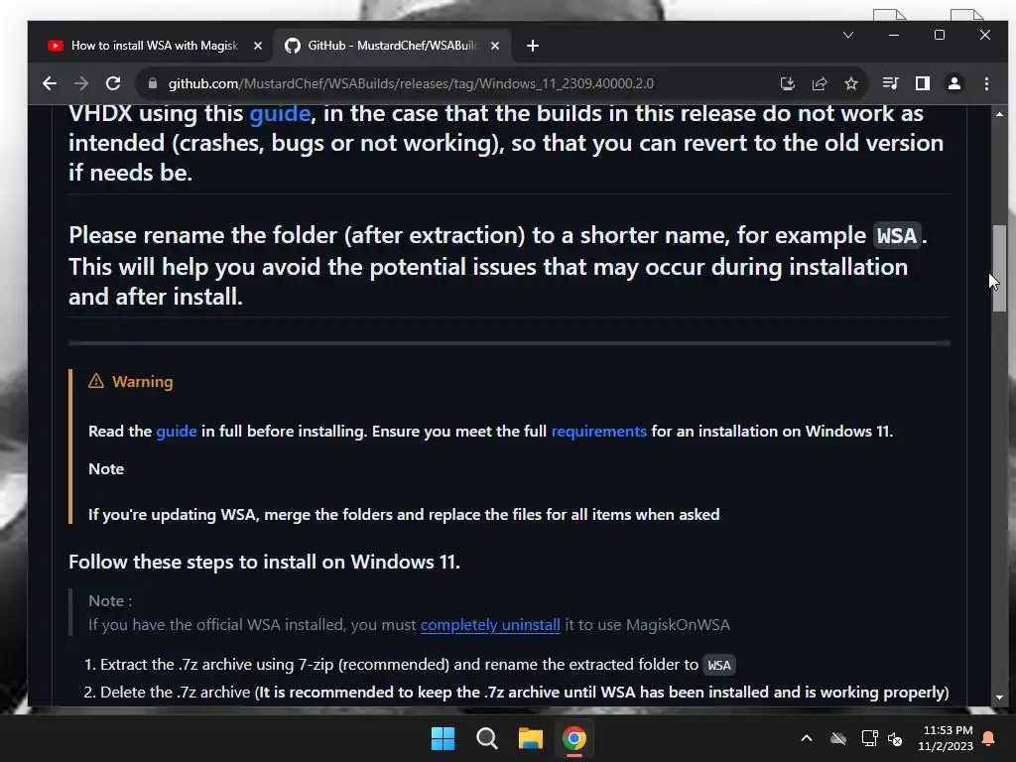Viewport: 1016px width, 762px height.
Task: Open a new tab with the plus button
Action: click(533, 46)
